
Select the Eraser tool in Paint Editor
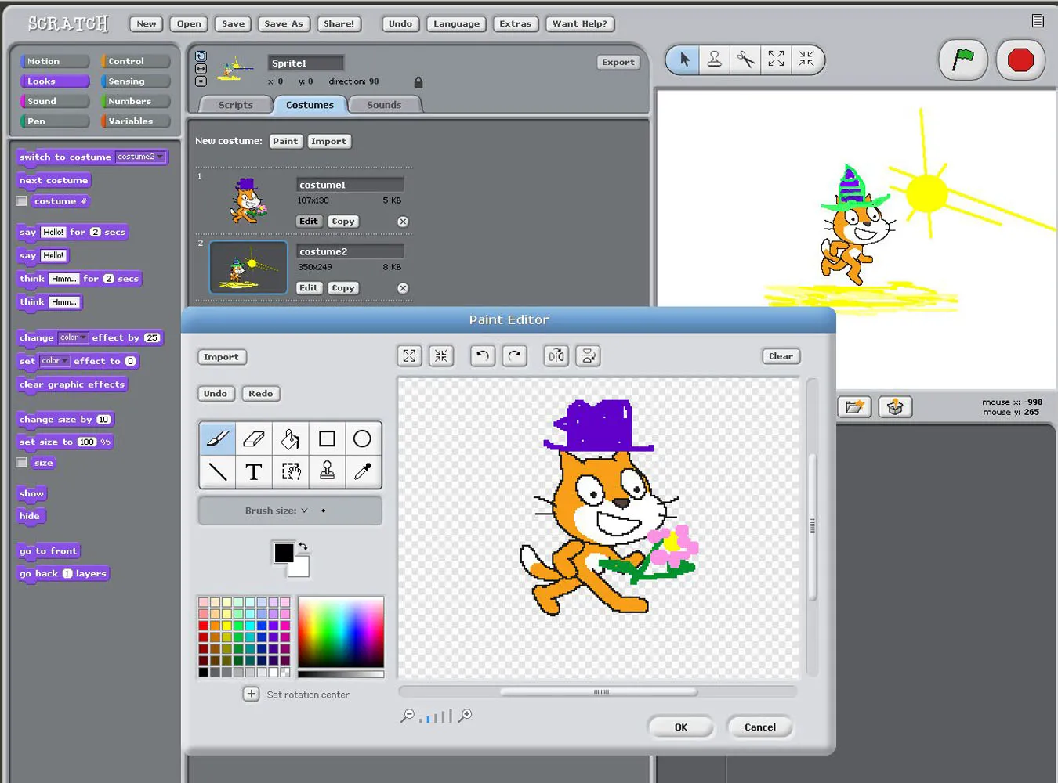[x=254, y=438]
